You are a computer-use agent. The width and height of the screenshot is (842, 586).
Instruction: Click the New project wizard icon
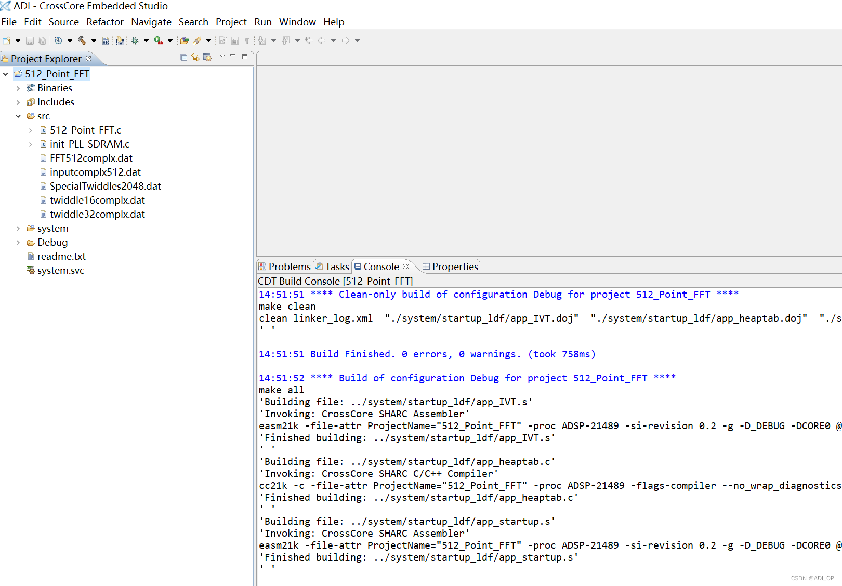click(x=6, y=41)
